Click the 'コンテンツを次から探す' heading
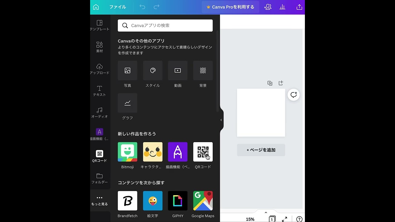Image resolution: width=395 pixels, height=222 pixels. click(x=141, y=183)
